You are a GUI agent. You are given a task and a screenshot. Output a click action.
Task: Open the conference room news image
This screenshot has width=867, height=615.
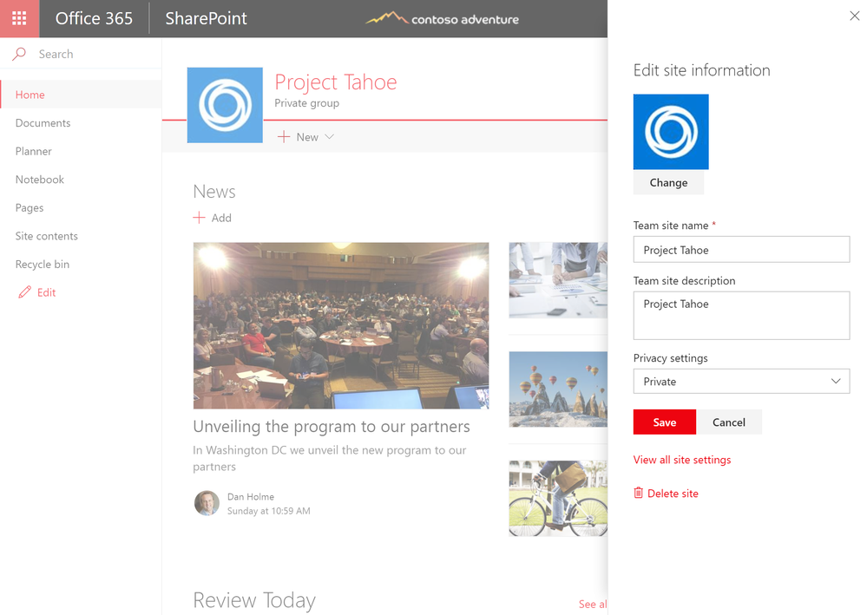[x=341, y=325]
